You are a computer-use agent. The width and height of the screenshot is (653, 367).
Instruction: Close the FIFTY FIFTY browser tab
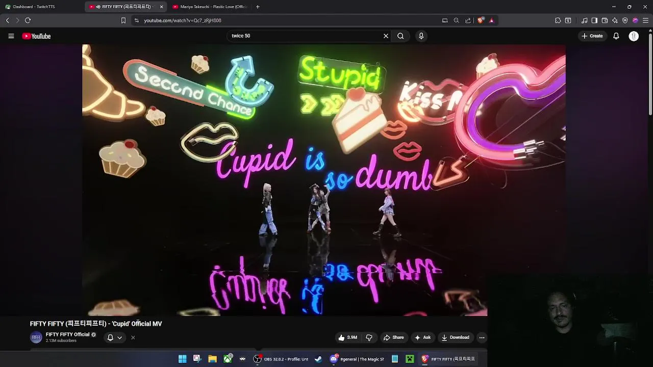coord(161,7)
